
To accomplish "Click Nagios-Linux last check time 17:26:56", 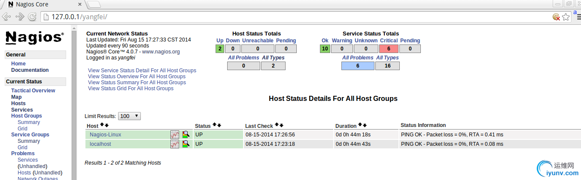I will [270, 134].
